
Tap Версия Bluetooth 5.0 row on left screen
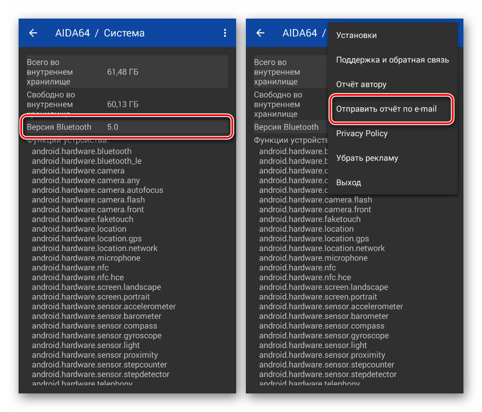tap(127, 127)
